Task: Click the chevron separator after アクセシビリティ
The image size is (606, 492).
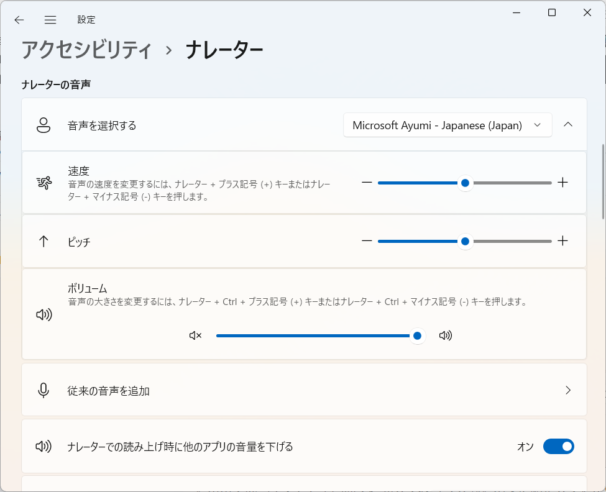Action: point(168,50)
